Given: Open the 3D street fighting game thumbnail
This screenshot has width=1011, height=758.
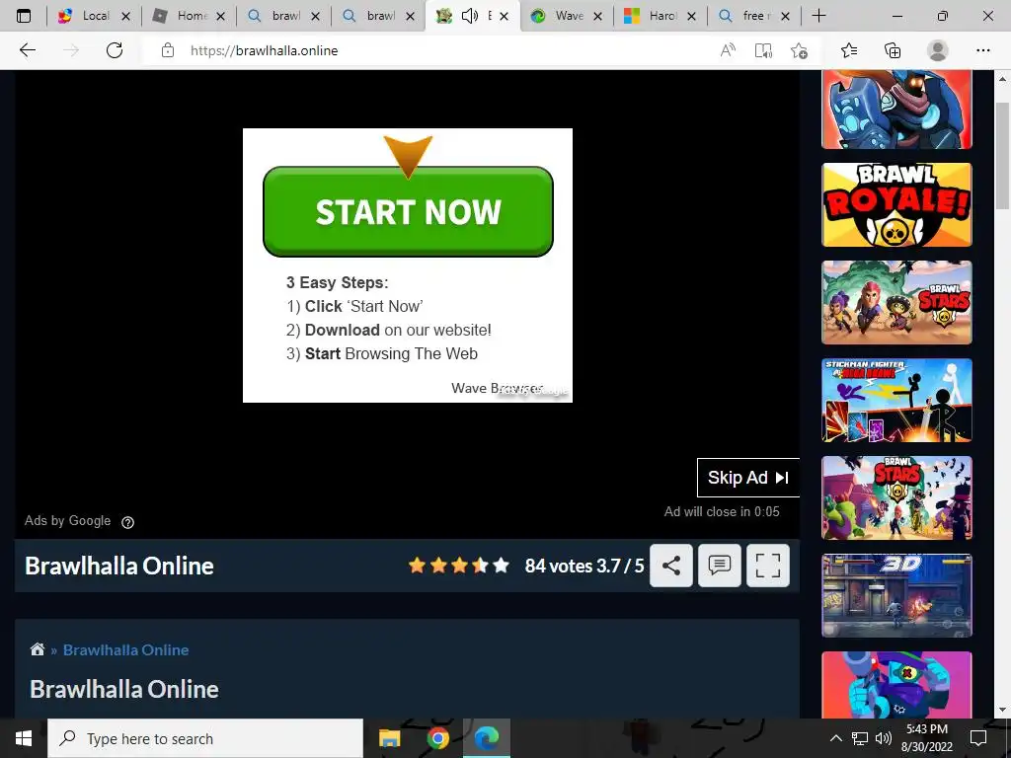Looking at the screenshot, I should coord(896,595).
